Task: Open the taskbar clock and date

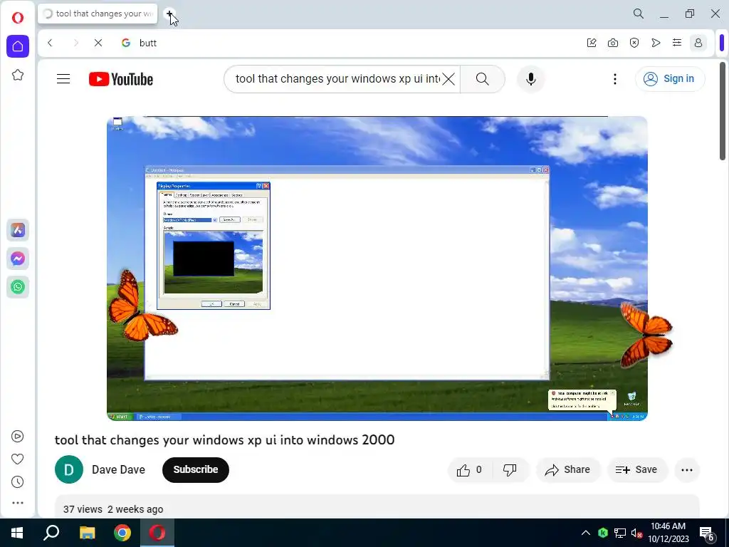Action: coord(668,533)
